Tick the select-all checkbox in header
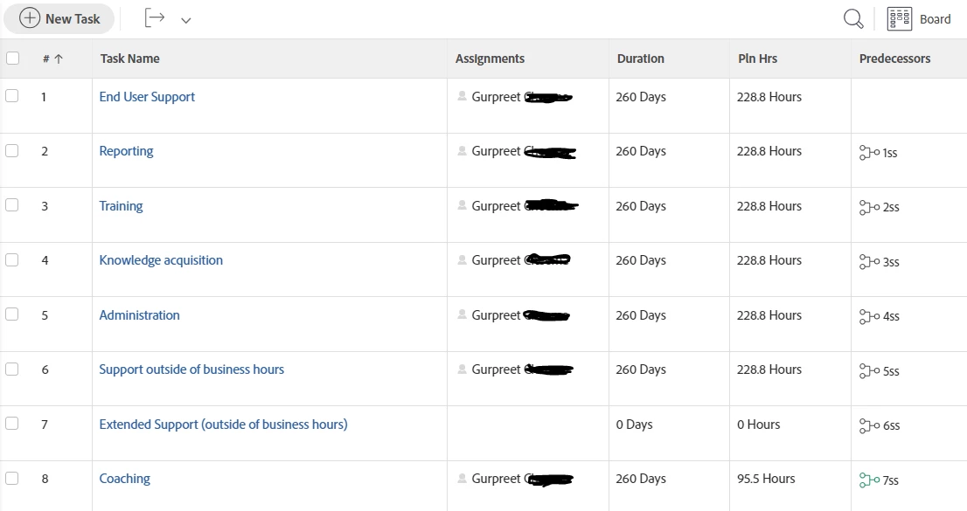This screenshot has height=511, width=967. [x=12, y=59]
